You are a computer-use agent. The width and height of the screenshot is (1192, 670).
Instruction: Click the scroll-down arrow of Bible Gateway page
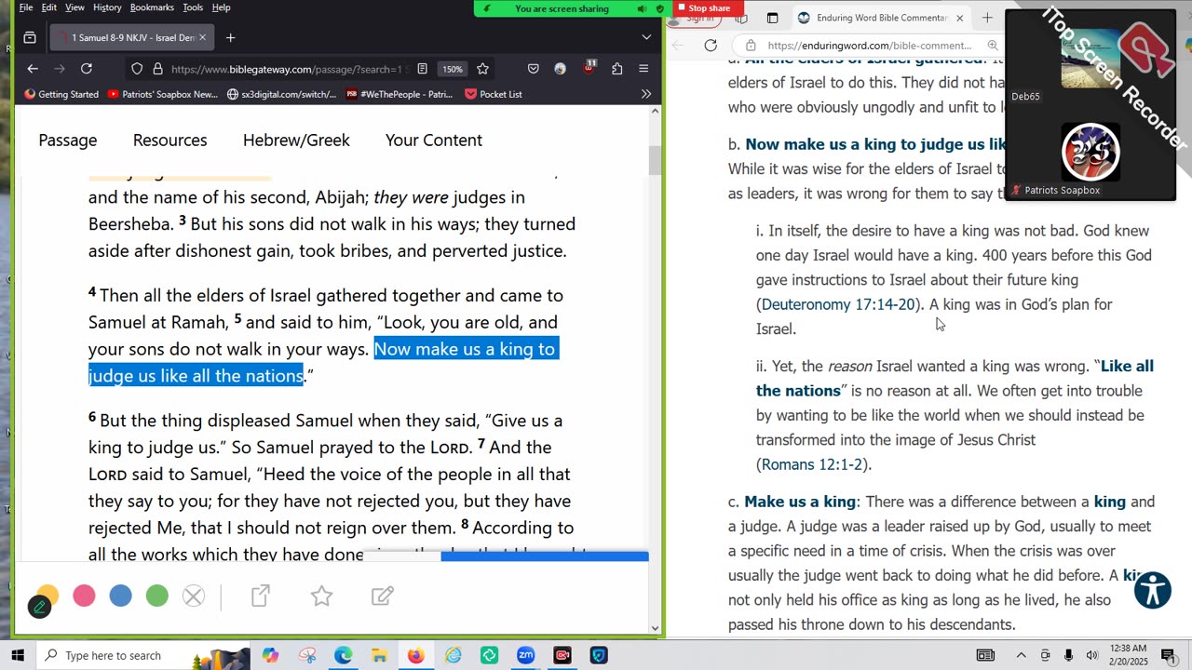click(654, 628)
